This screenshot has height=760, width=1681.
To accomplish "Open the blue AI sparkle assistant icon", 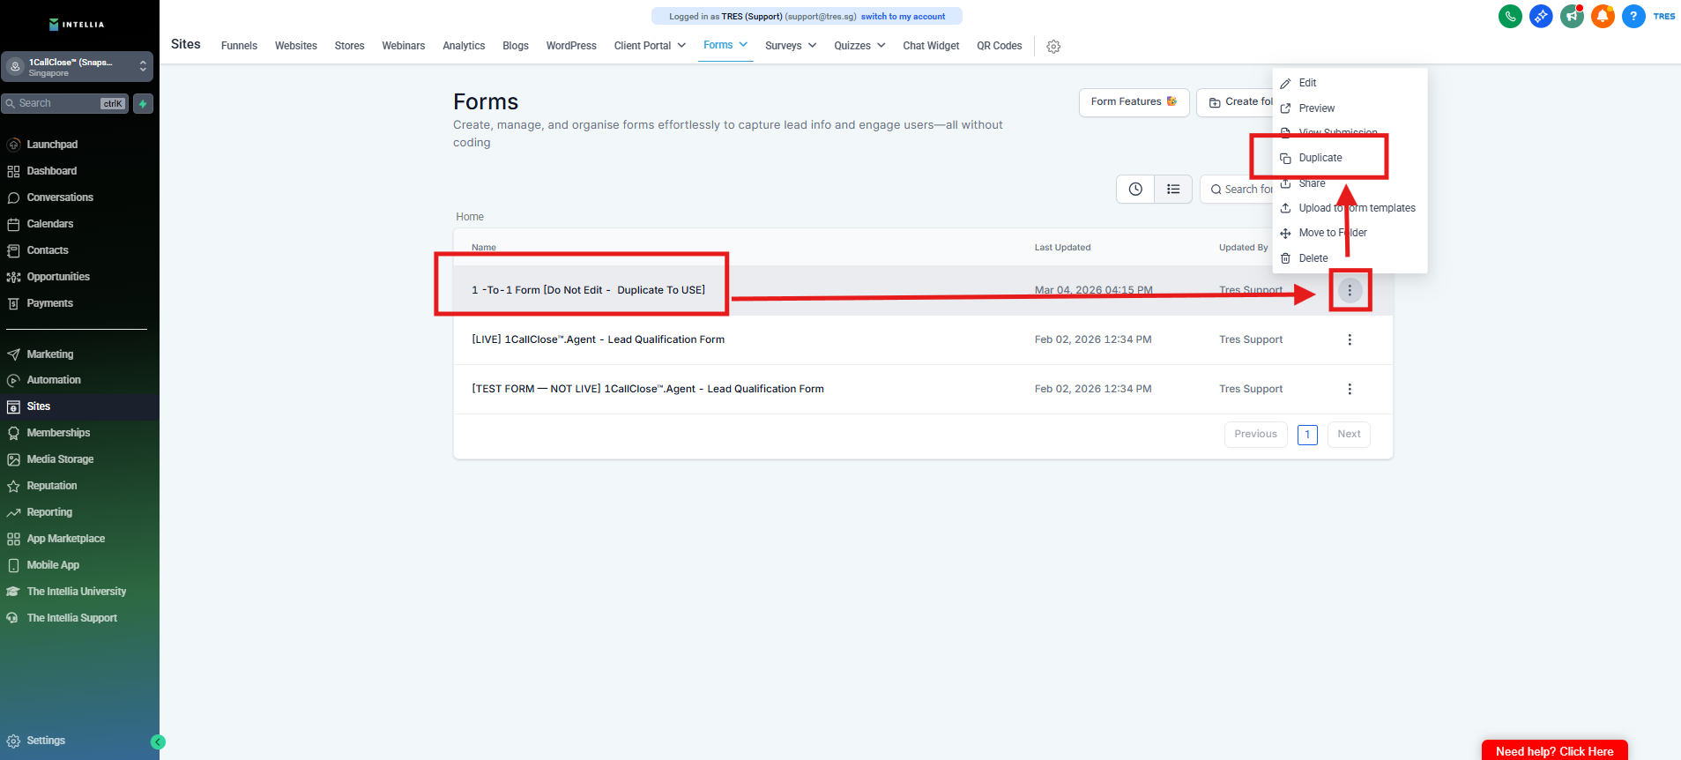I will click(1541, 16).
